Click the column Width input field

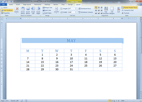point(72,12)
